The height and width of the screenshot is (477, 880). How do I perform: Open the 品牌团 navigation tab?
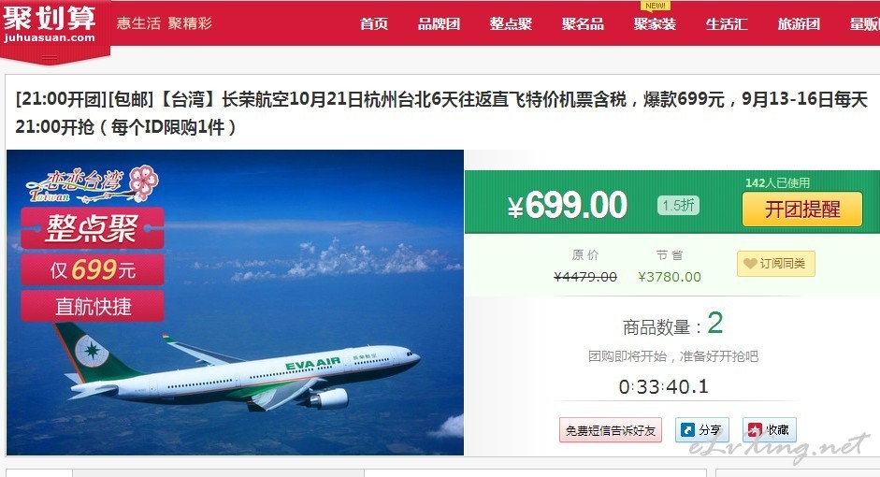439,24
